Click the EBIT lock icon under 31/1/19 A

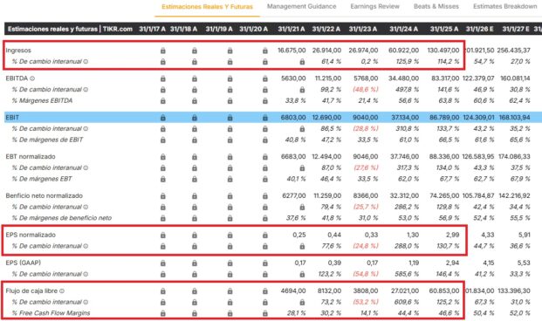(230, 118)
